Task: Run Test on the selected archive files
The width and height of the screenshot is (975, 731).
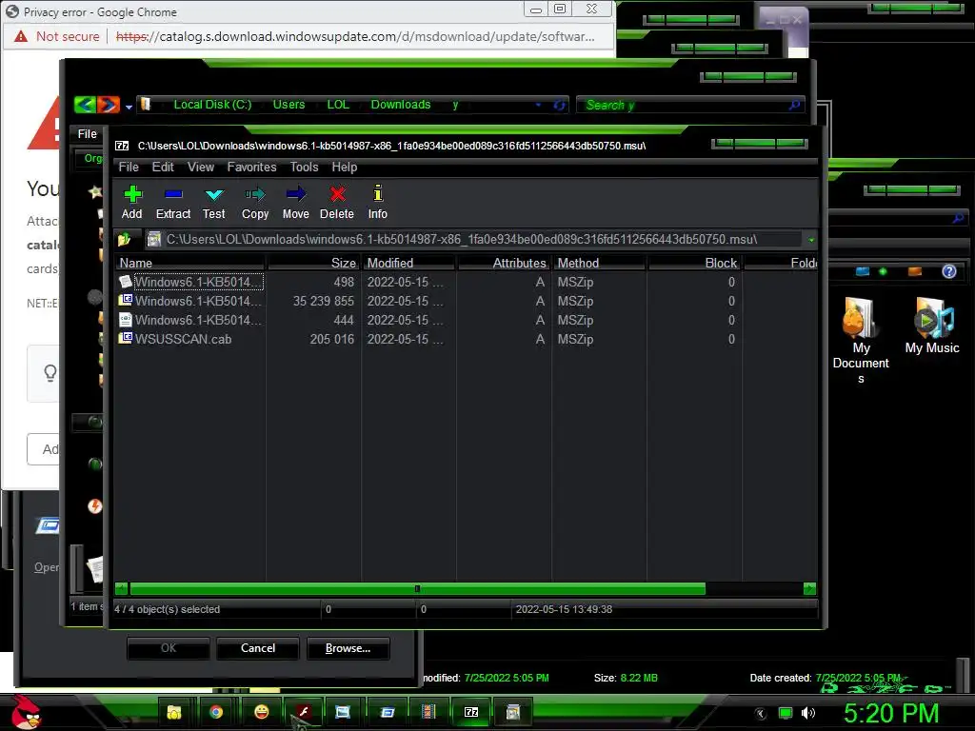Action: 214,202
